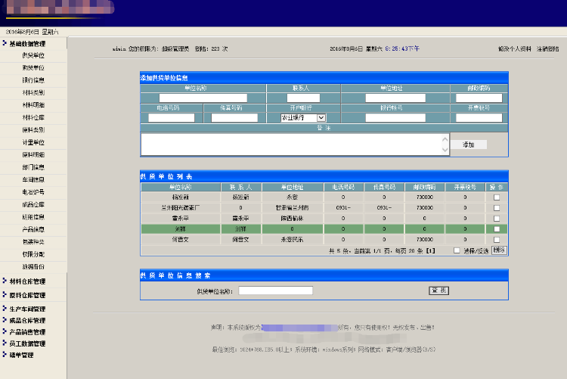Open the 车间信息 sidebar item
Image resolution: width=567 pixels, height=379 pixels.
coord(33,179)
